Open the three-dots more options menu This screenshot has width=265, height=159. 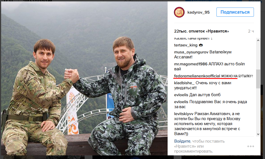(x=251, y=146)
